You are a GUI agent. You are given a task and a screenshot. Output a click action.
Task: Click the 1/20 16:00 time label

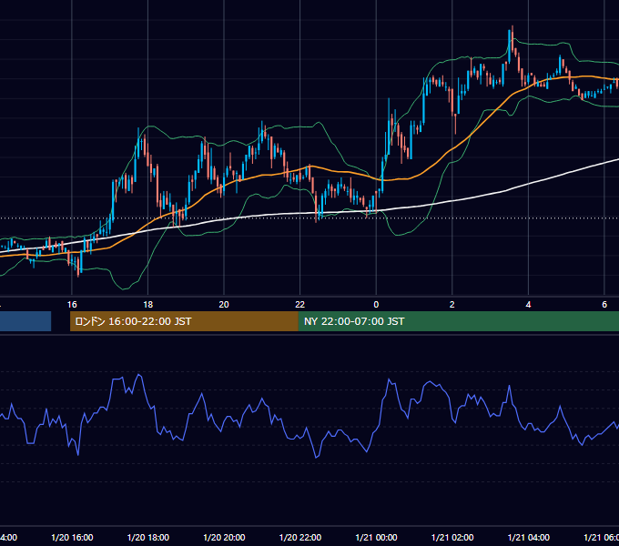coord(72,537)
